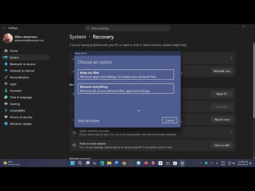Select System in the Settings sidebar
Image resolution: width=255 pixels, height=191 pixels.
point(26,57)
